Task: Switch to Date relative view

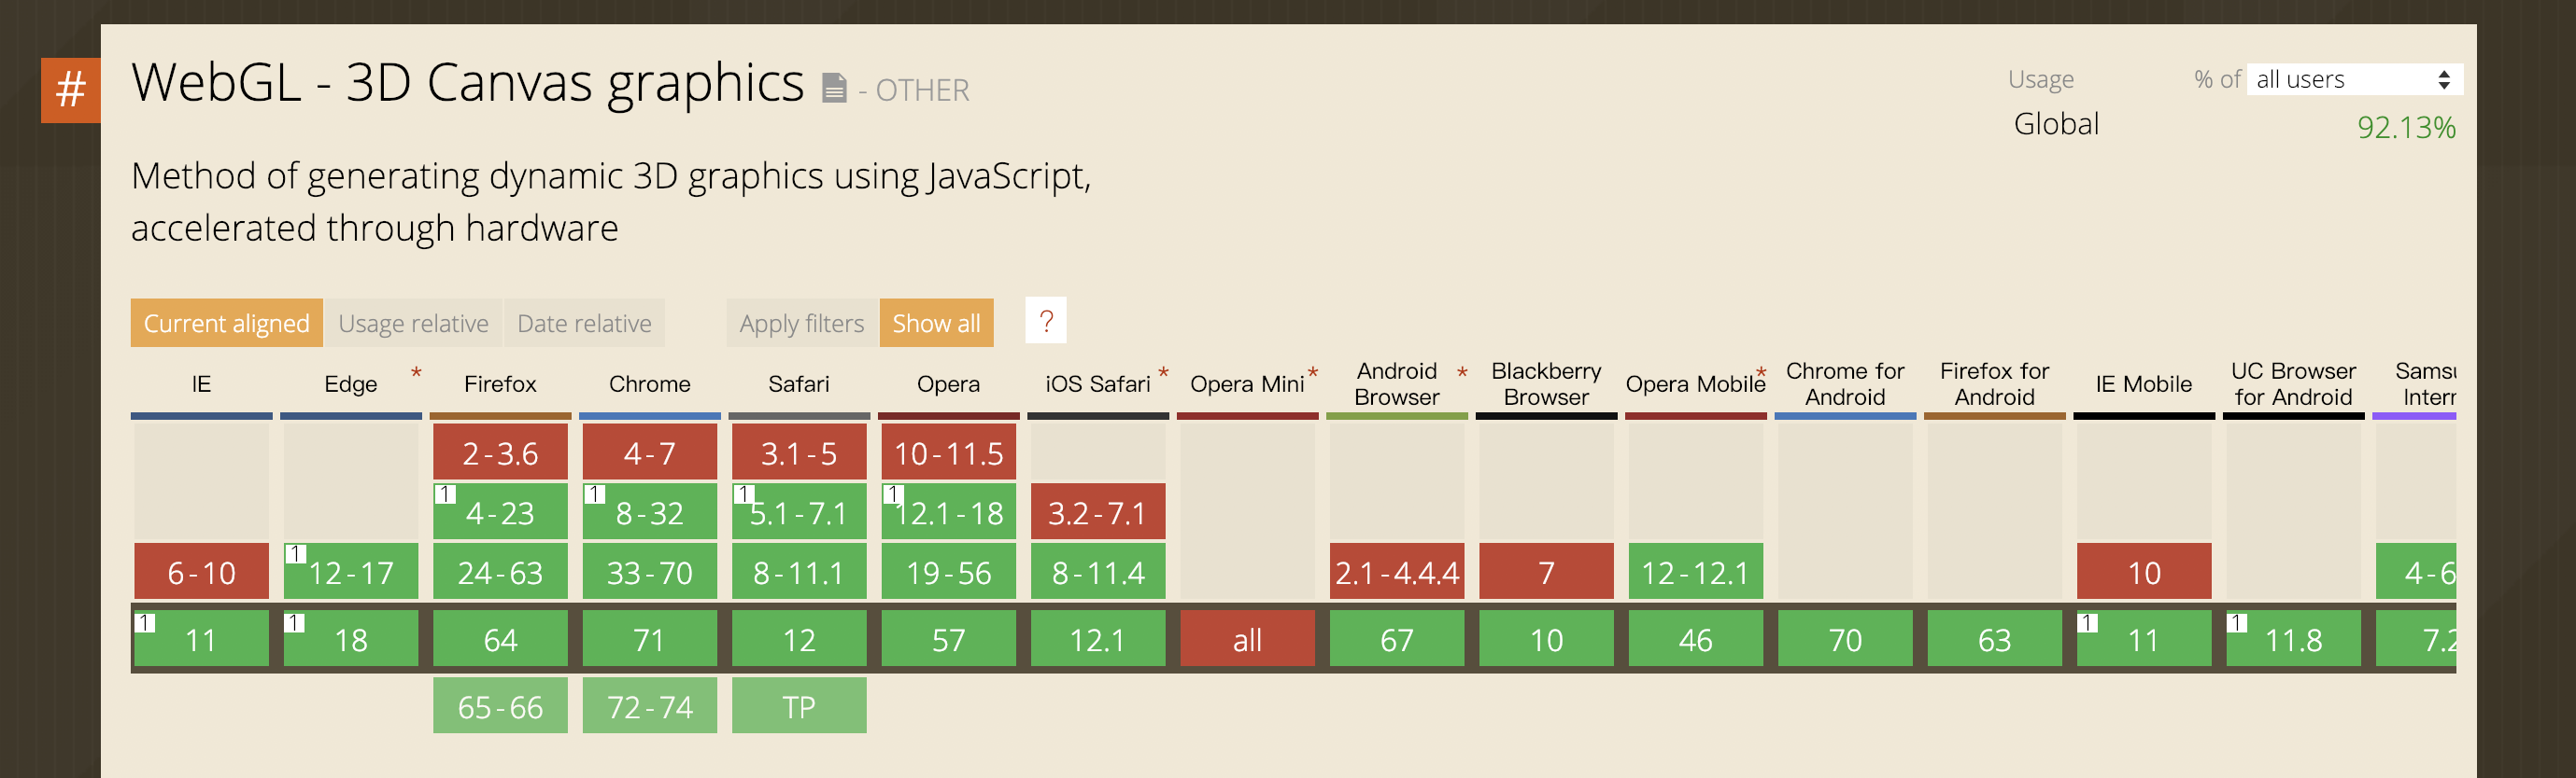Action: tap(584, 323)
